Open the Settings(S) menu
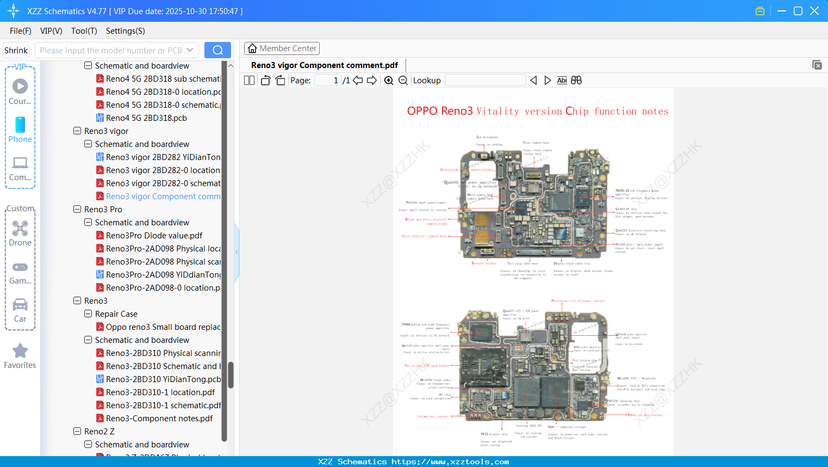Image resolution: width=828 pixels, height=467 pixels. 125,31
